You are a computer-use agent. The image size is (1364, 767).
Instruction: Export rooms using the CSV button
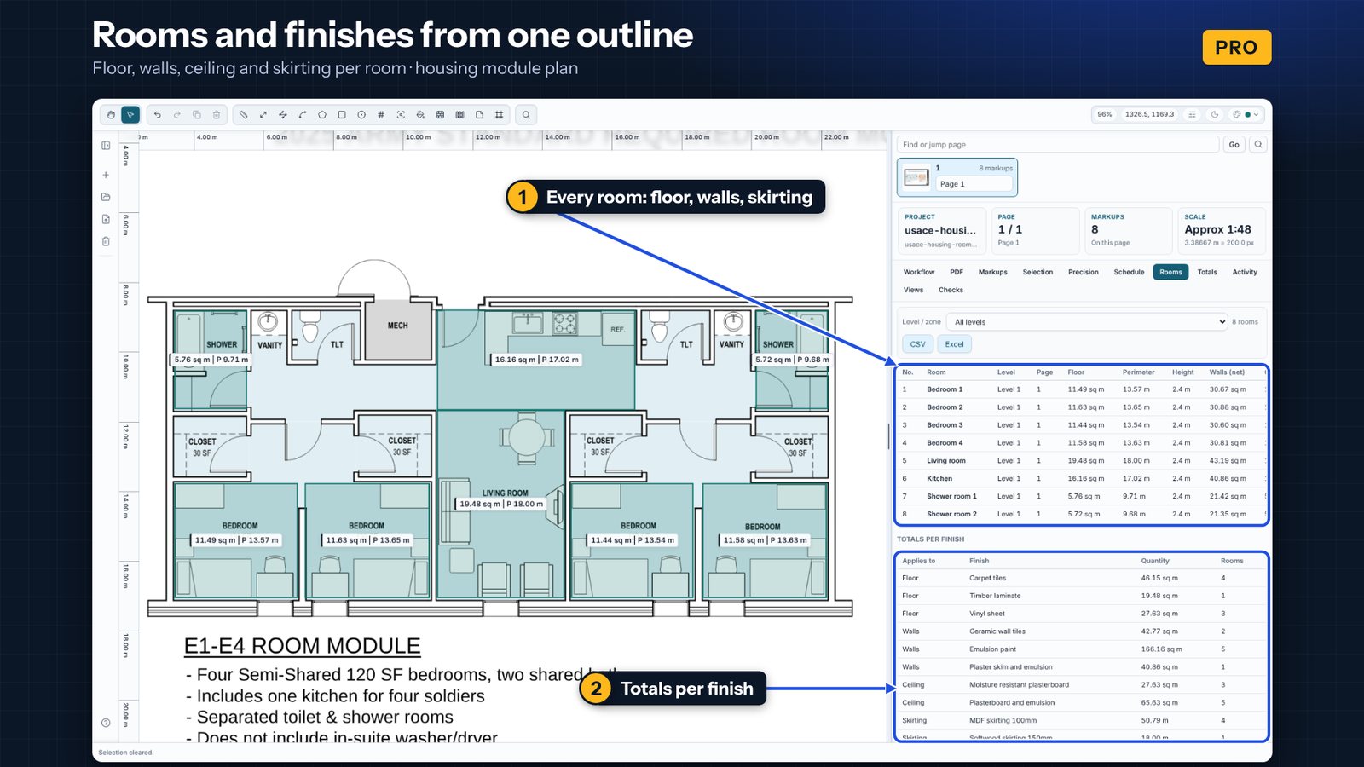(x=917, y=344)
